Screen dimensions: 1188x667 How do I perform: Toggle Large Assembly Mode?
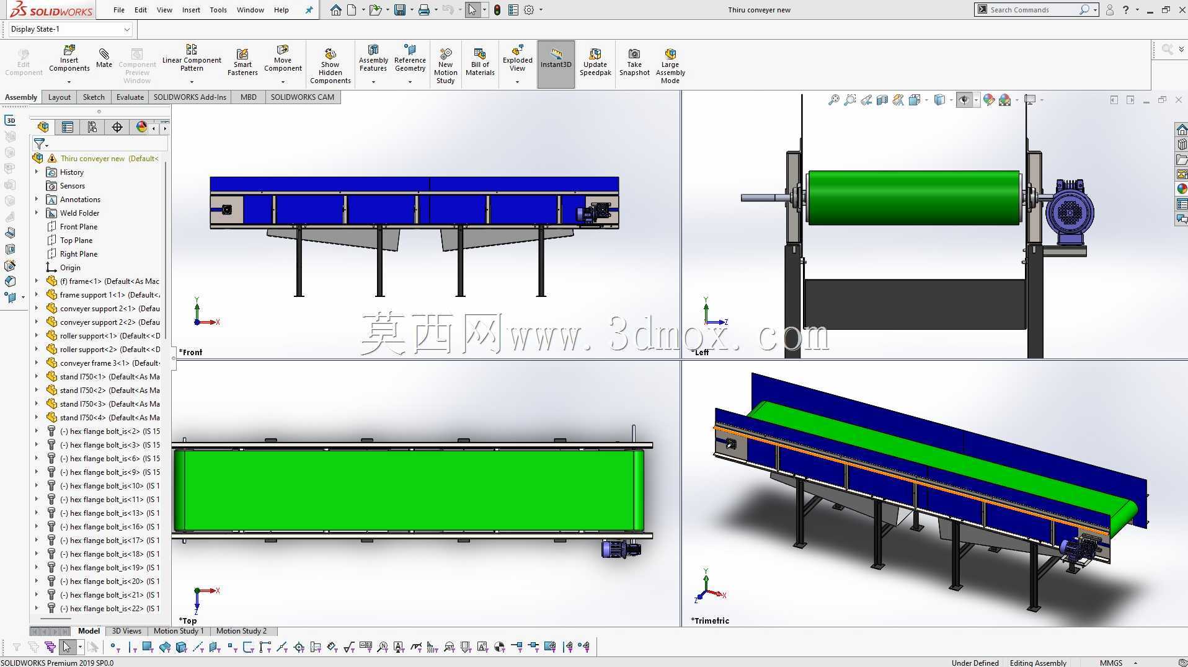tap(670, 66)
